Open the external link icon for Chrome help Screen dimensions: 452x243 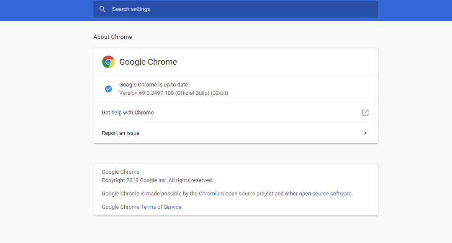click(x=365, y=113)
